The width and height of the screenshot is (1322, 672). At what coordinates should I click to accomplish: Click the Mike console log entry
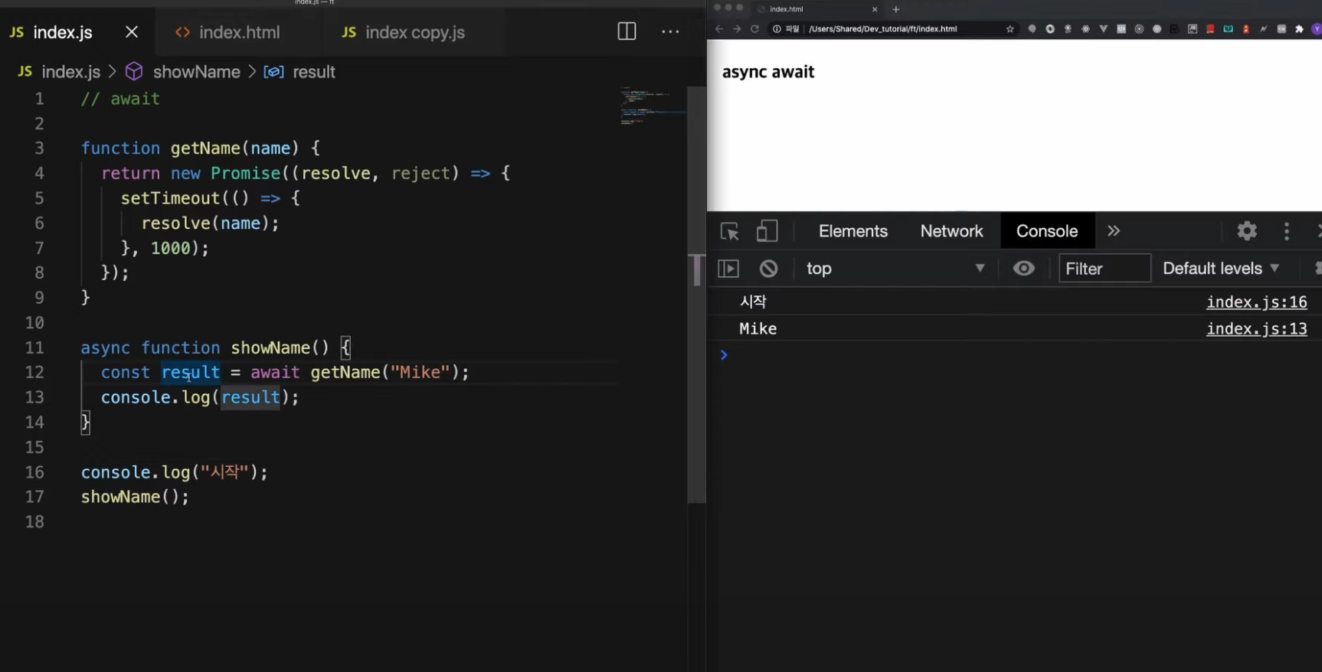pyautogui.click(x=758, y=329)
